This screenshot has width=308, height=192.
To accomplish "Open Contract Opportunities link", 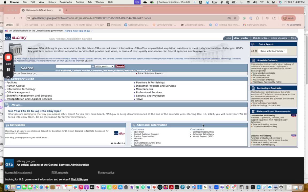I will [x=203, y=132].
